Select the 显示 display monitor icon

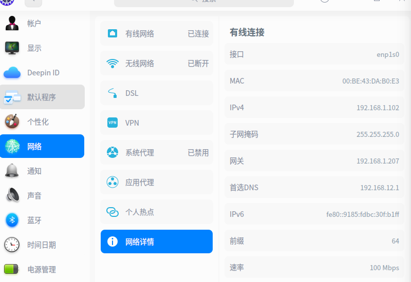12,48
